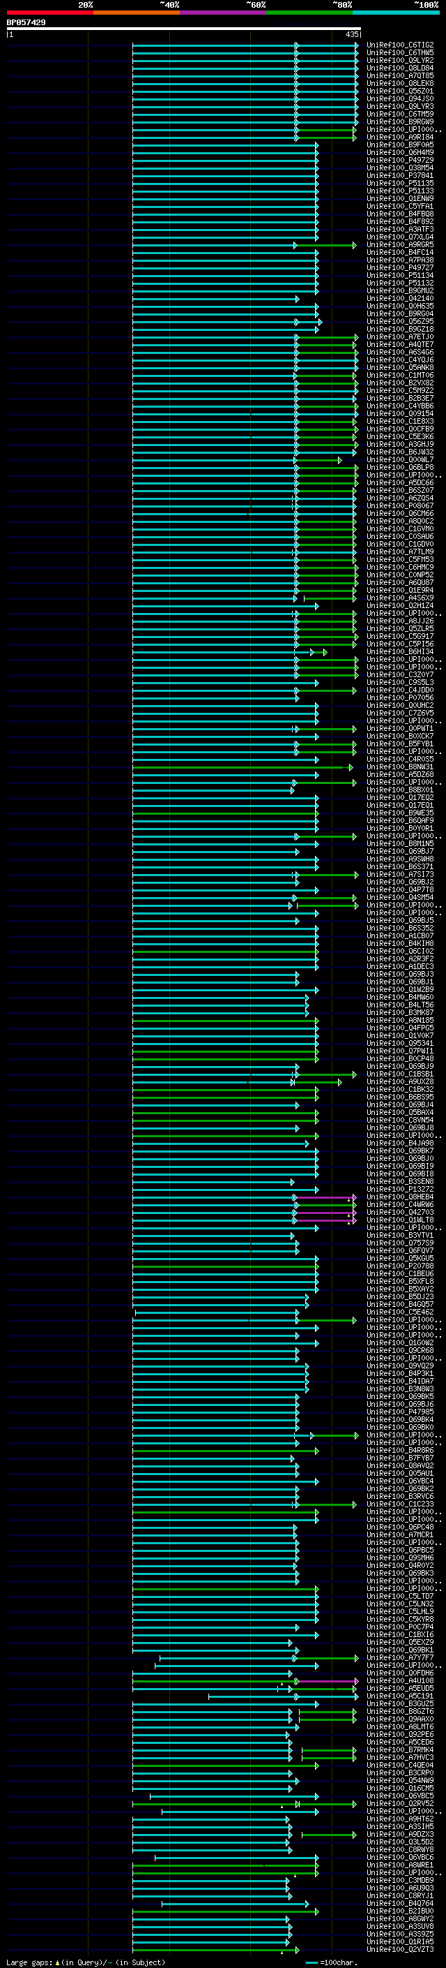Select the label UniRef100_Q56Z01
This screenshot has width=446, height=1968.
399,91
